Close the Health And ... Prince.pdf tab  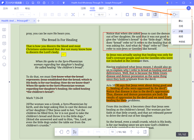tap(34, 21)
